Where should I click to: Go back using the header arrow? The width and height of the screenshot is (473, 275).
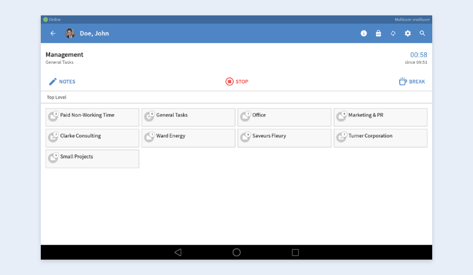(x=53, y=34)
